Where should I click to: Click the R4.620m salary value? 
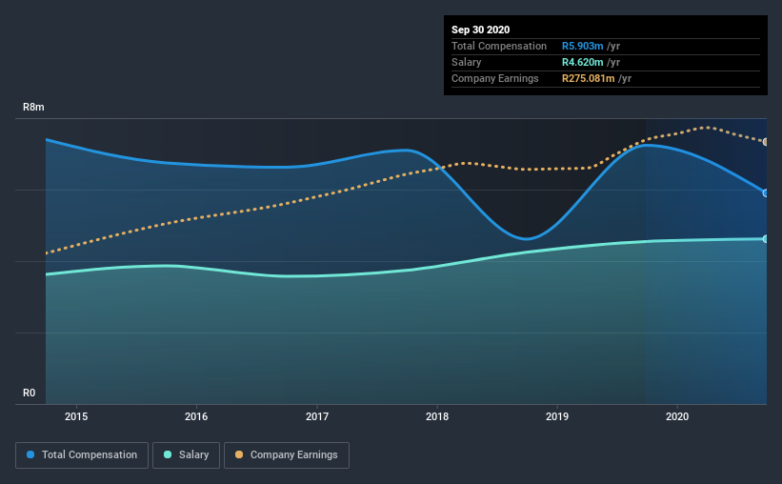[x=583, y=62]
